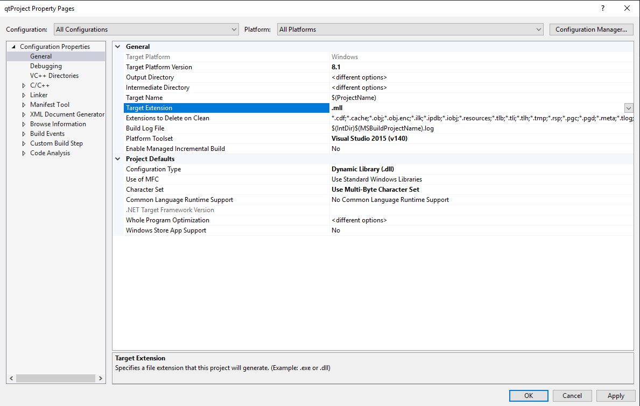Image resolution: width=640 pixels, height=406 pixels.
Task: Collapse the General properties section
Action: pyautogui.click(x=118, y=47)
